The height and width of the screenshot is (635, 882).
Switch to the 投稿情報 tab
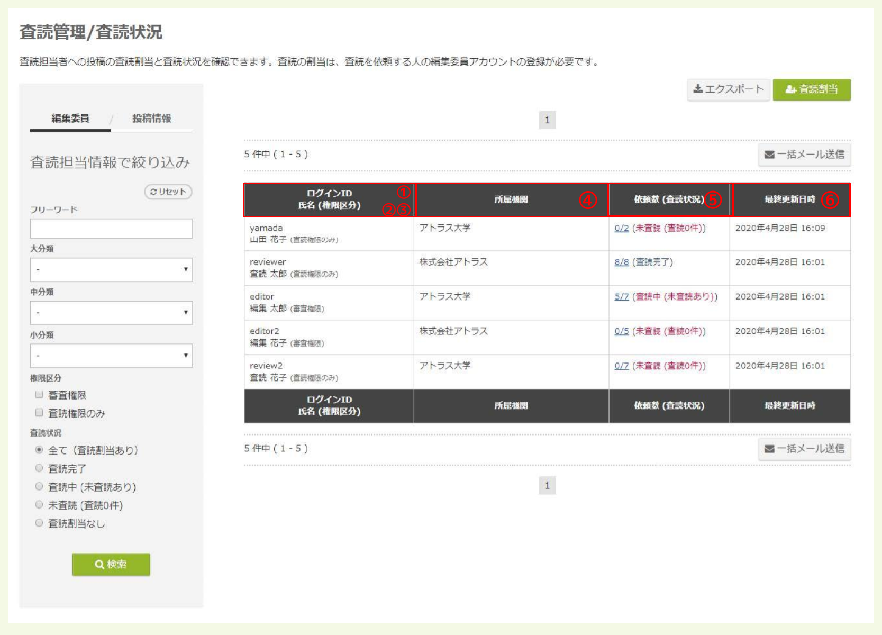[x=151, y=119]
